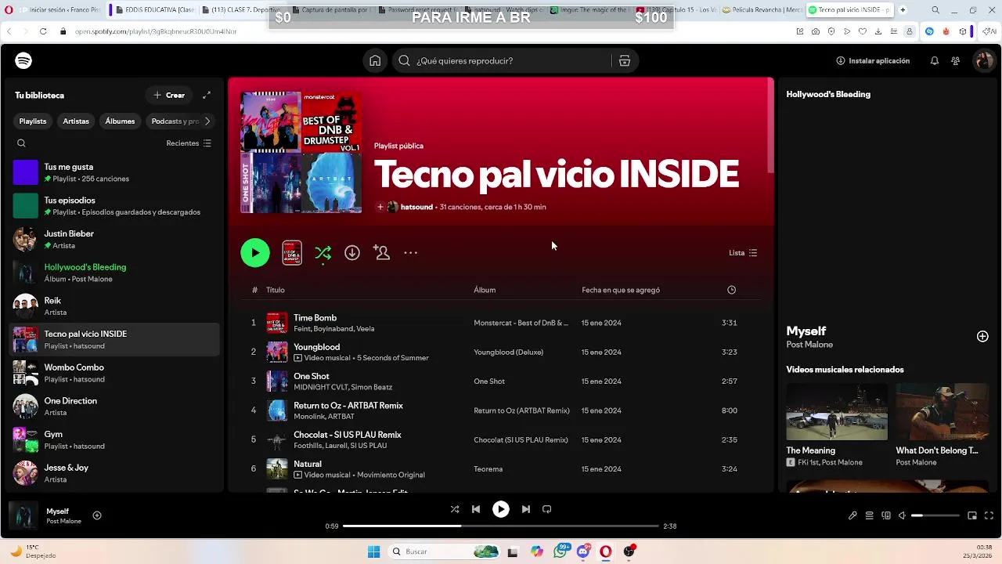Screen dimensions: 1002x564
Task: Toggle shuffle in the player bar
Action: point(455,509)
